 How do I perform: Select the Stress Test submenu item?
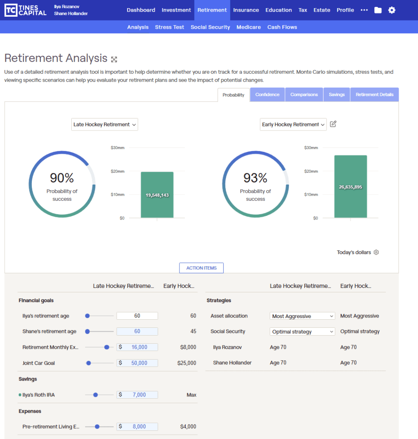pyautogui.click(x=170, y=27)
